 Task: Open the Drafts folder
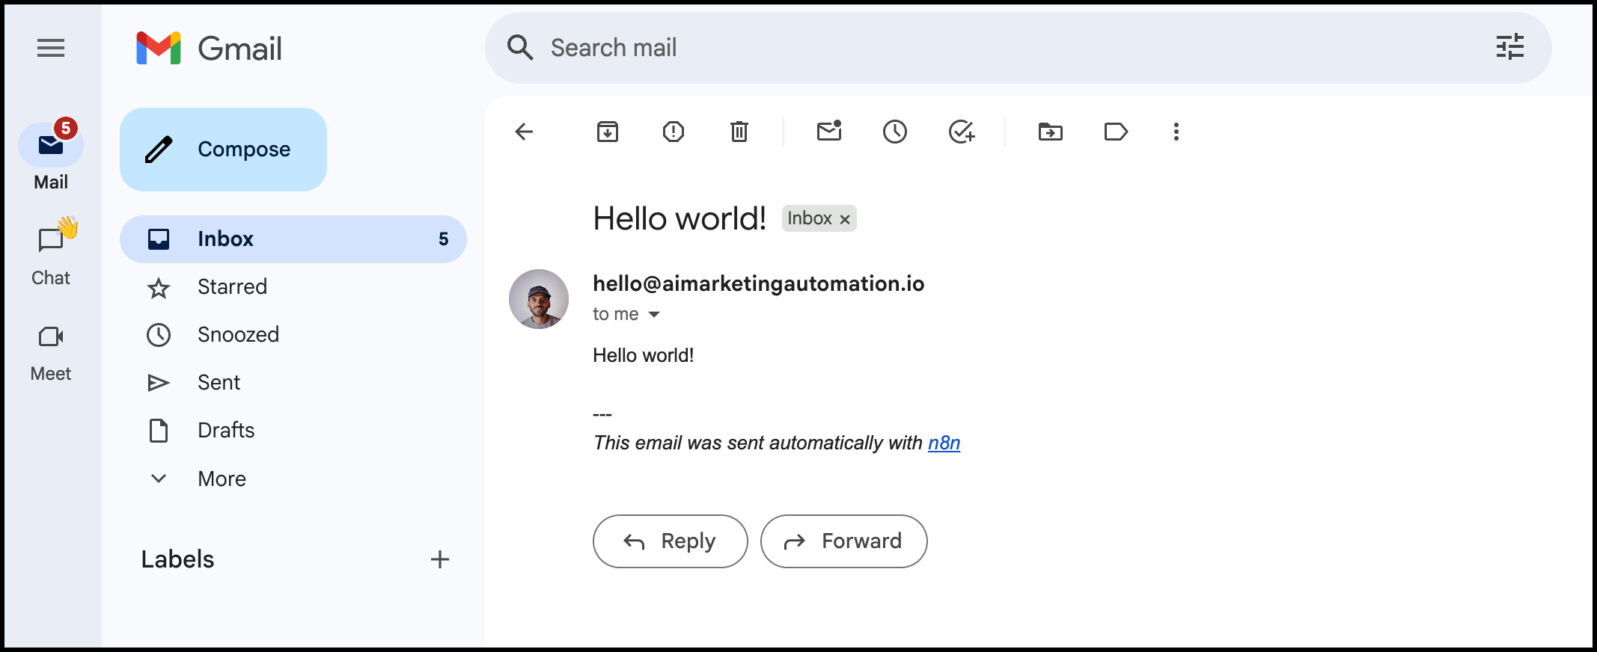(x=225, y=431)
